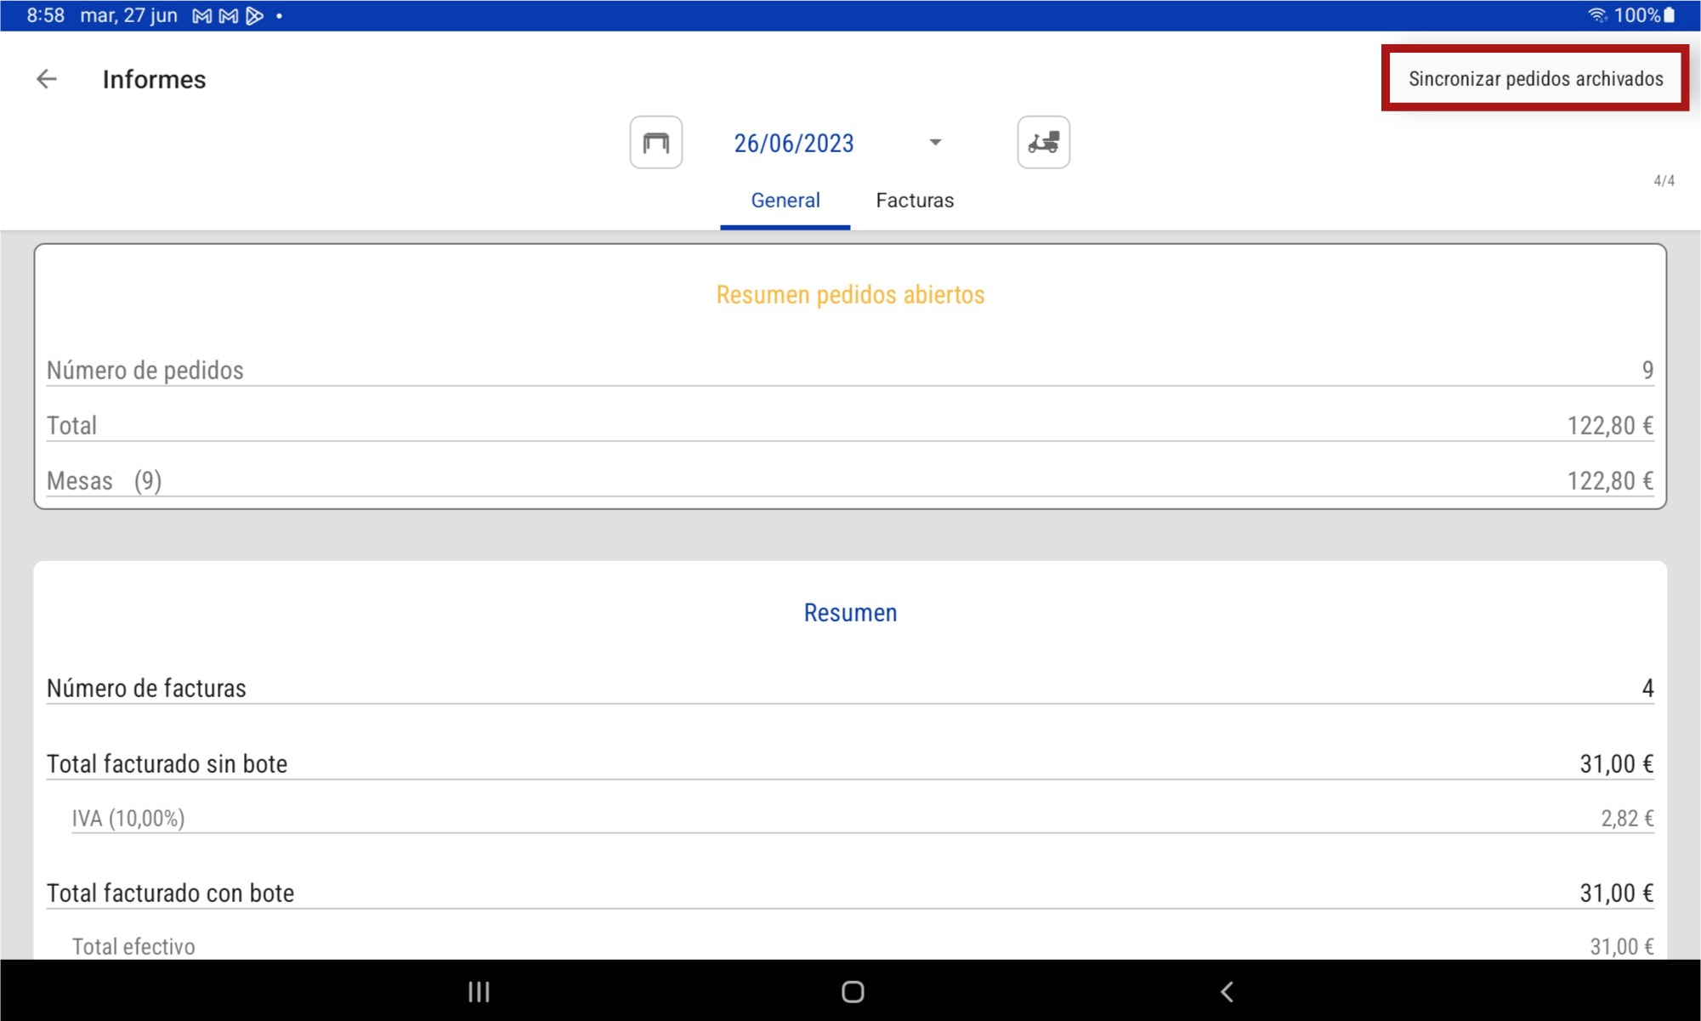Tap the Wi-Fi status icon
1701x1021 pixels.
[x=1597, y=15]
